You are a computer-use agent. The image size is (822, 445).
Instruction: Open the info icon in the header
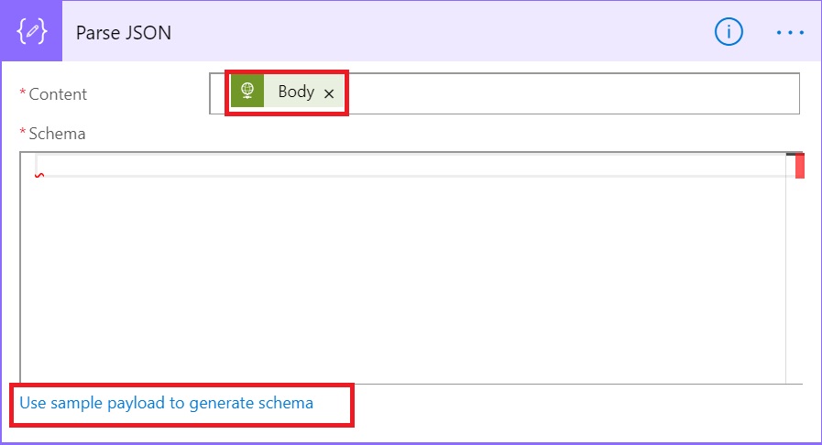click(x=729, y=32)
